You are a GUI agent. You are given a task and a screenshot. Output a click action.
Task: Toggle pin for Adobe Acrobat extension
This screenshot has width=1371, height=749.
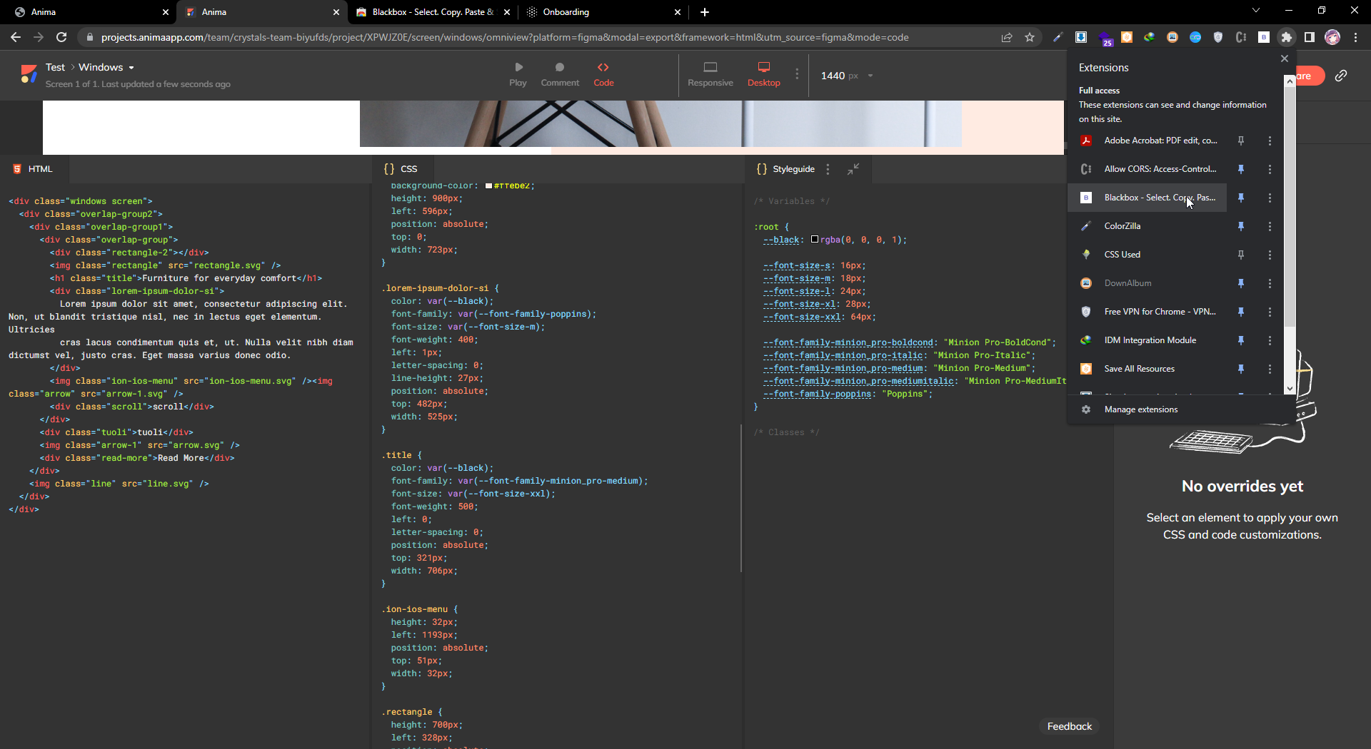[x=1241, y=141]
